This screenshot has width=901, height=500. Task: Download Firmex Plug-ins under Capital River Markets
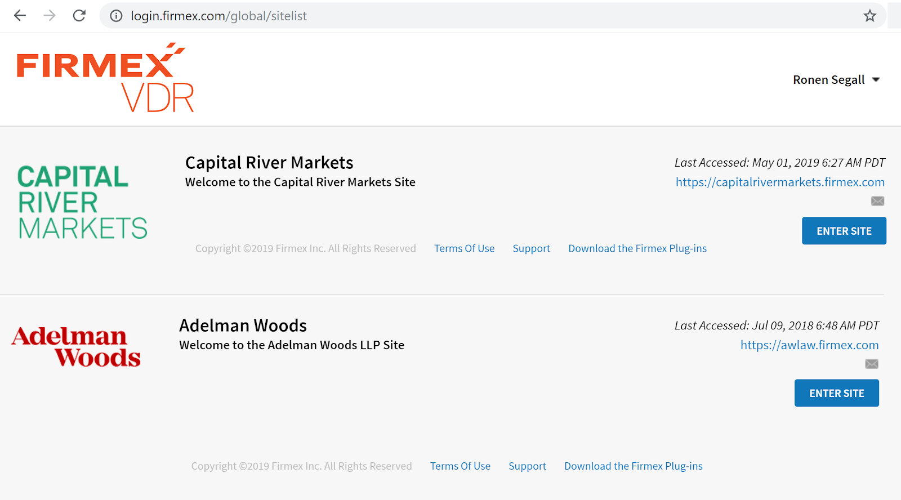637,248
